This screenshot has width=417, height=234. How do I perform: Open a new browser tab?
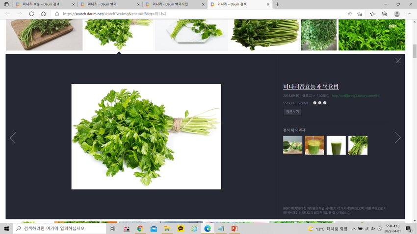(x=277, y=4)
